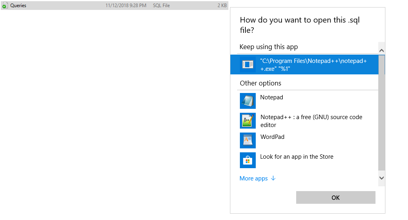The image size is (408, 220).
Task: Click the down arrow beside More apps
Action: [x=273, y=178]
